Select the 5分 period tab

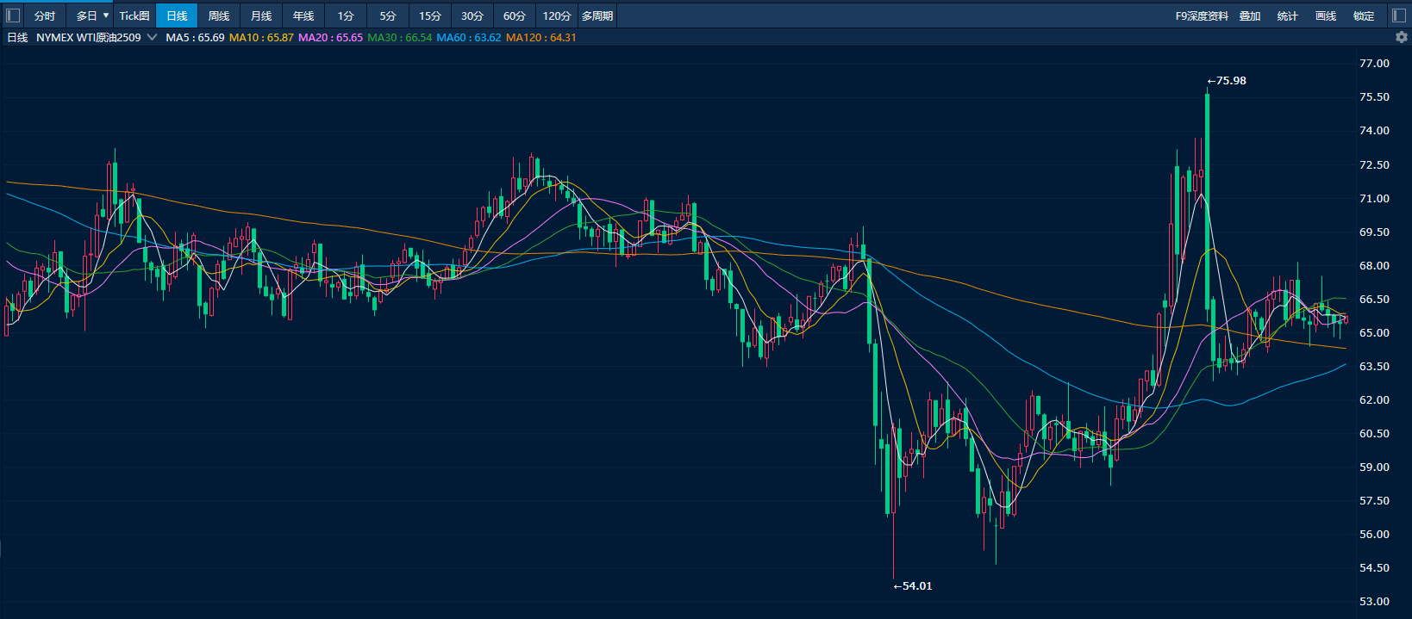(388, 15)
